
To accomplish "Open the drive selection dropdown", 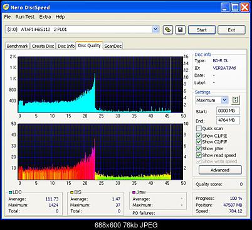I will tap(155, 30).
